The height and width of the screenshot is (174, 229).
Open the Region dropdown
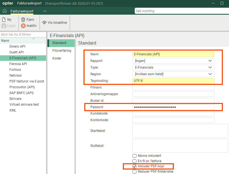point(173,74)
